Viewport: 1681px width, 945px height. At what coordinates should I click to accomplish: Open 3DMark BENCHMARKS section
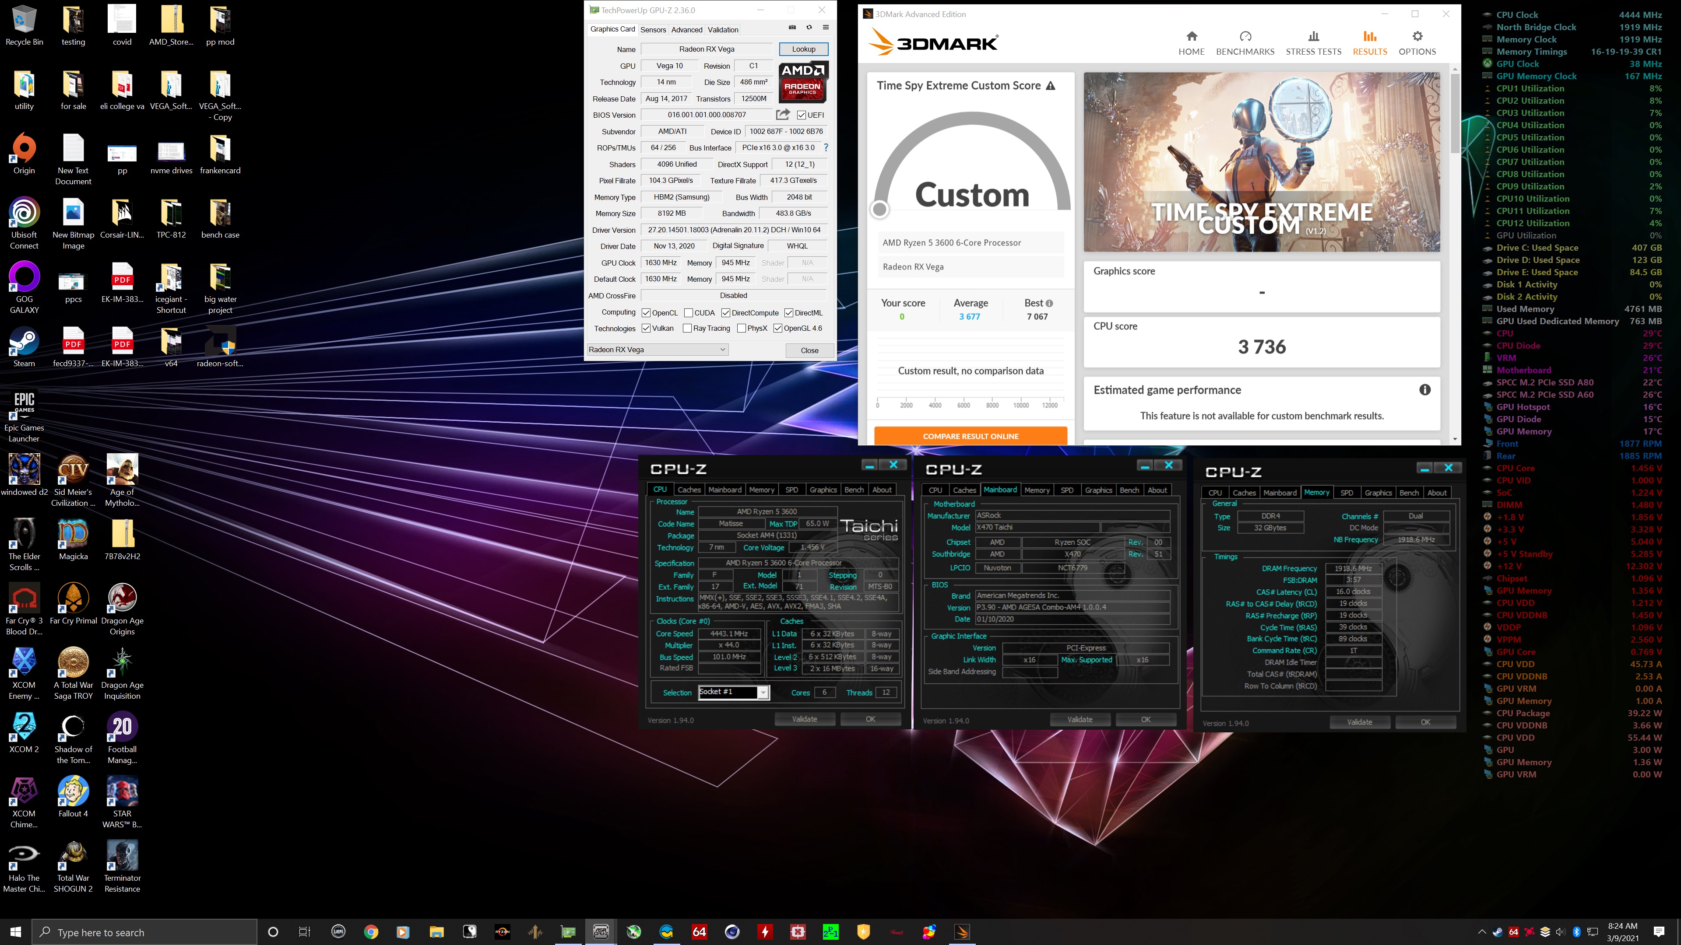pyautogui.click(x=1245, y=43)
